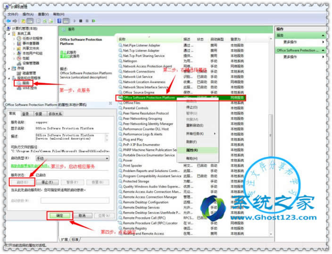Viewport: 332px width, 254px height.
Task: Expand the 共享文件夹 node arrow
Action: click(14, 48)
